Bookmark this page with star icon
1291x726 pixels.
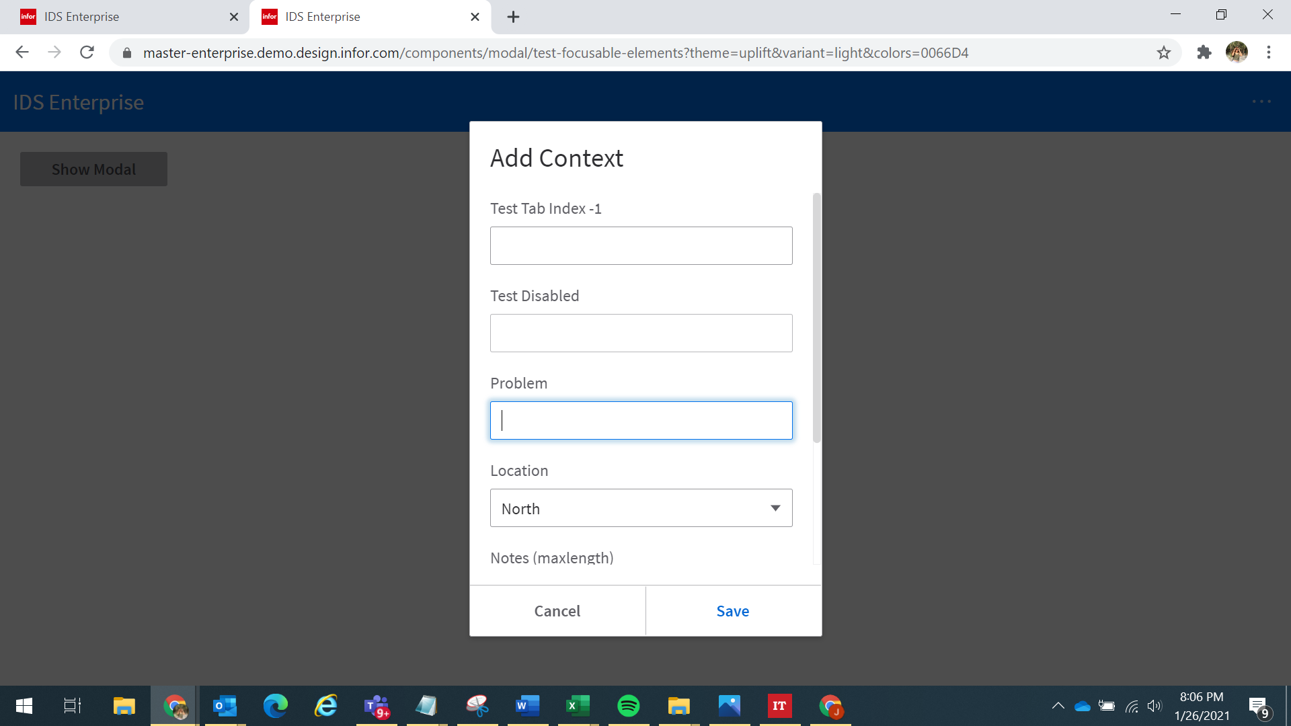click(1164, 52)
